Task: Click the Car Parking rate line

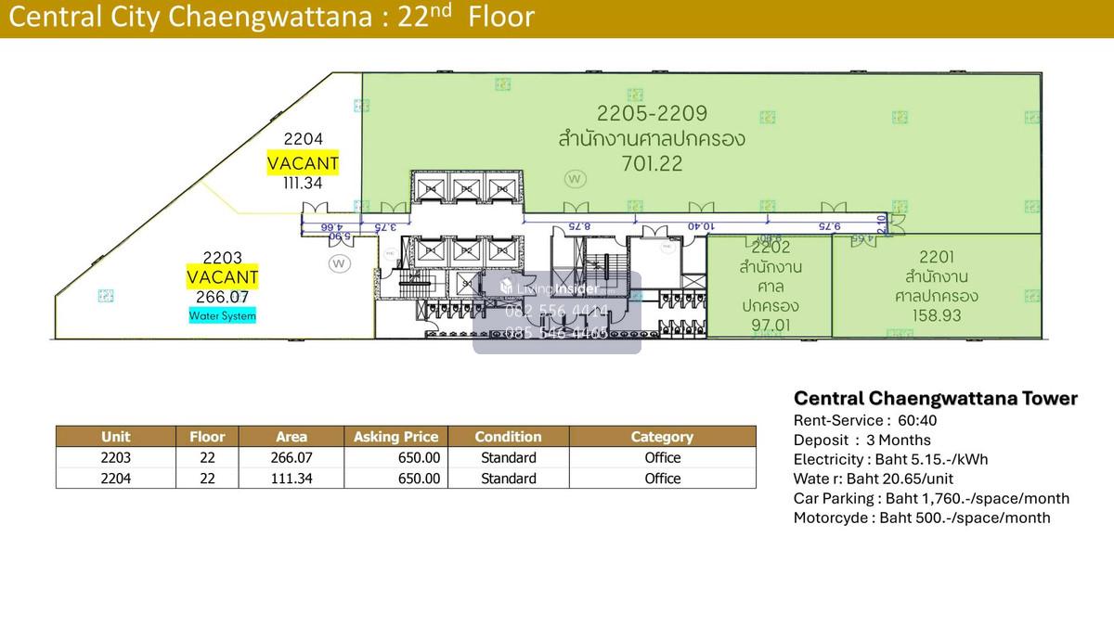Action: pyautogui.click(x=931, y=498)
